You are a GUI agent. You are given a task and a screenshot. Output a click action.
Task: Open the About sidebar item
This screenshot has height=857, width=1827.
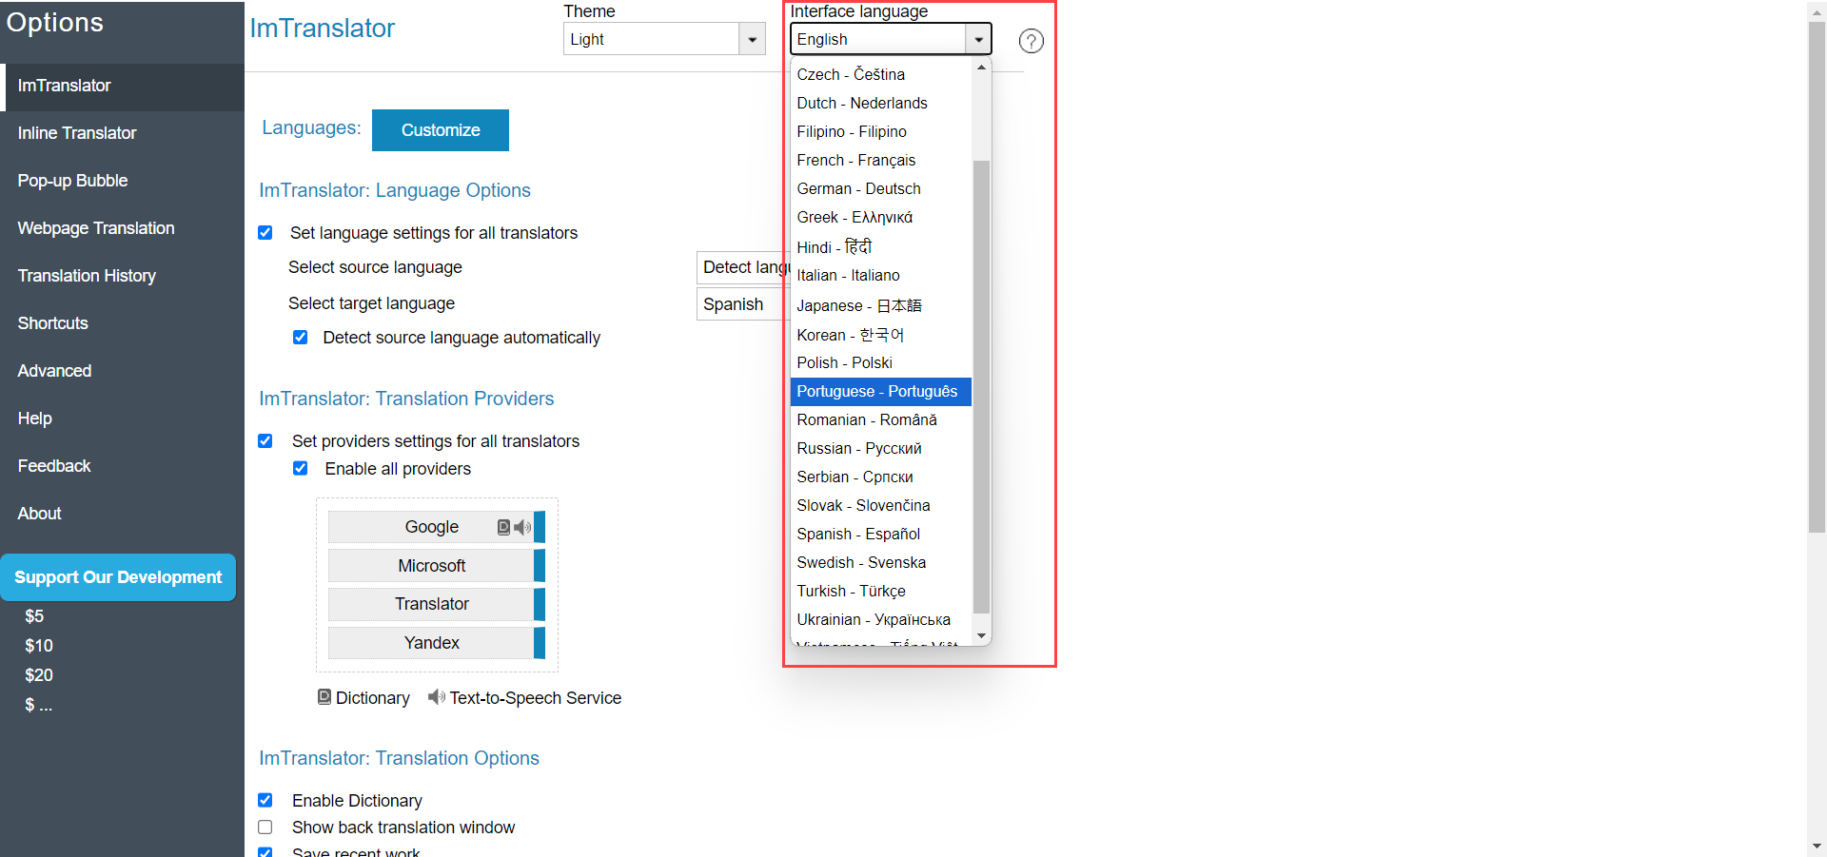pos(122,514)
